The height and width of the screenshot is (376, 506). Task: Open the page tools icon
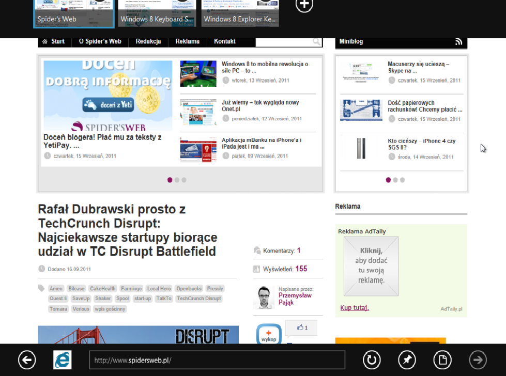(442, 359)
